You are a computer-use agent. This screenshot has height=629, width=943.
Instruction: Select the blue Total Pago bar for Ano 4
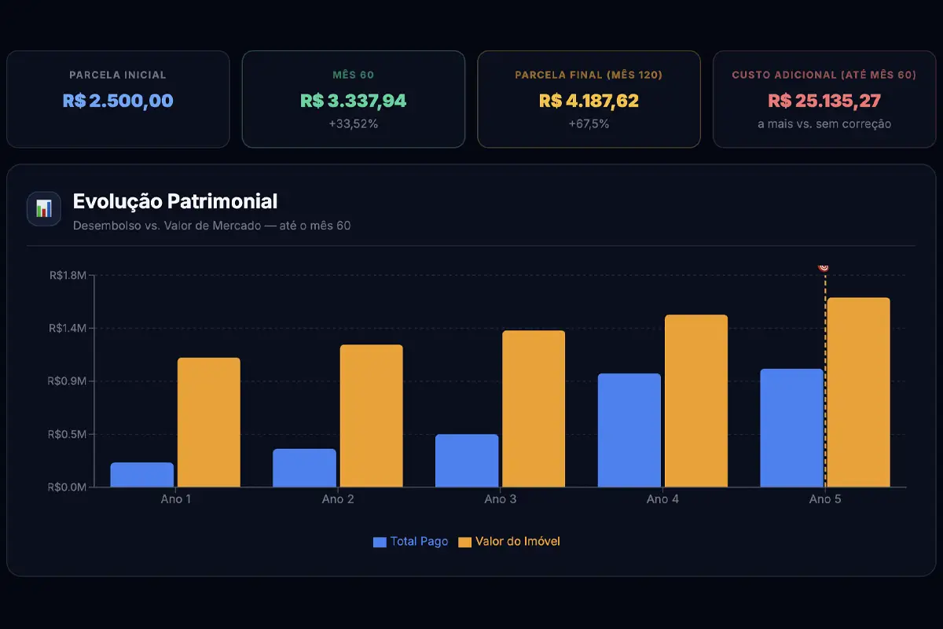click(x=629, y=430)
